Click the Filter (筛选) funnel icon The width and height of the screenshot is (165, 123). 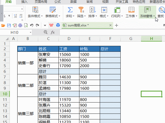pyautogui.click(x=81, y=10)
